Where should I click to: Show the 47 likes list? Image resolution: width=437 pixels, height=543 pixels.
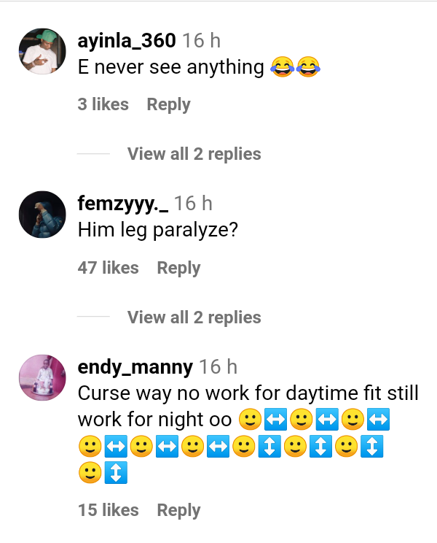pyautogui.click(x=108, y=268)
